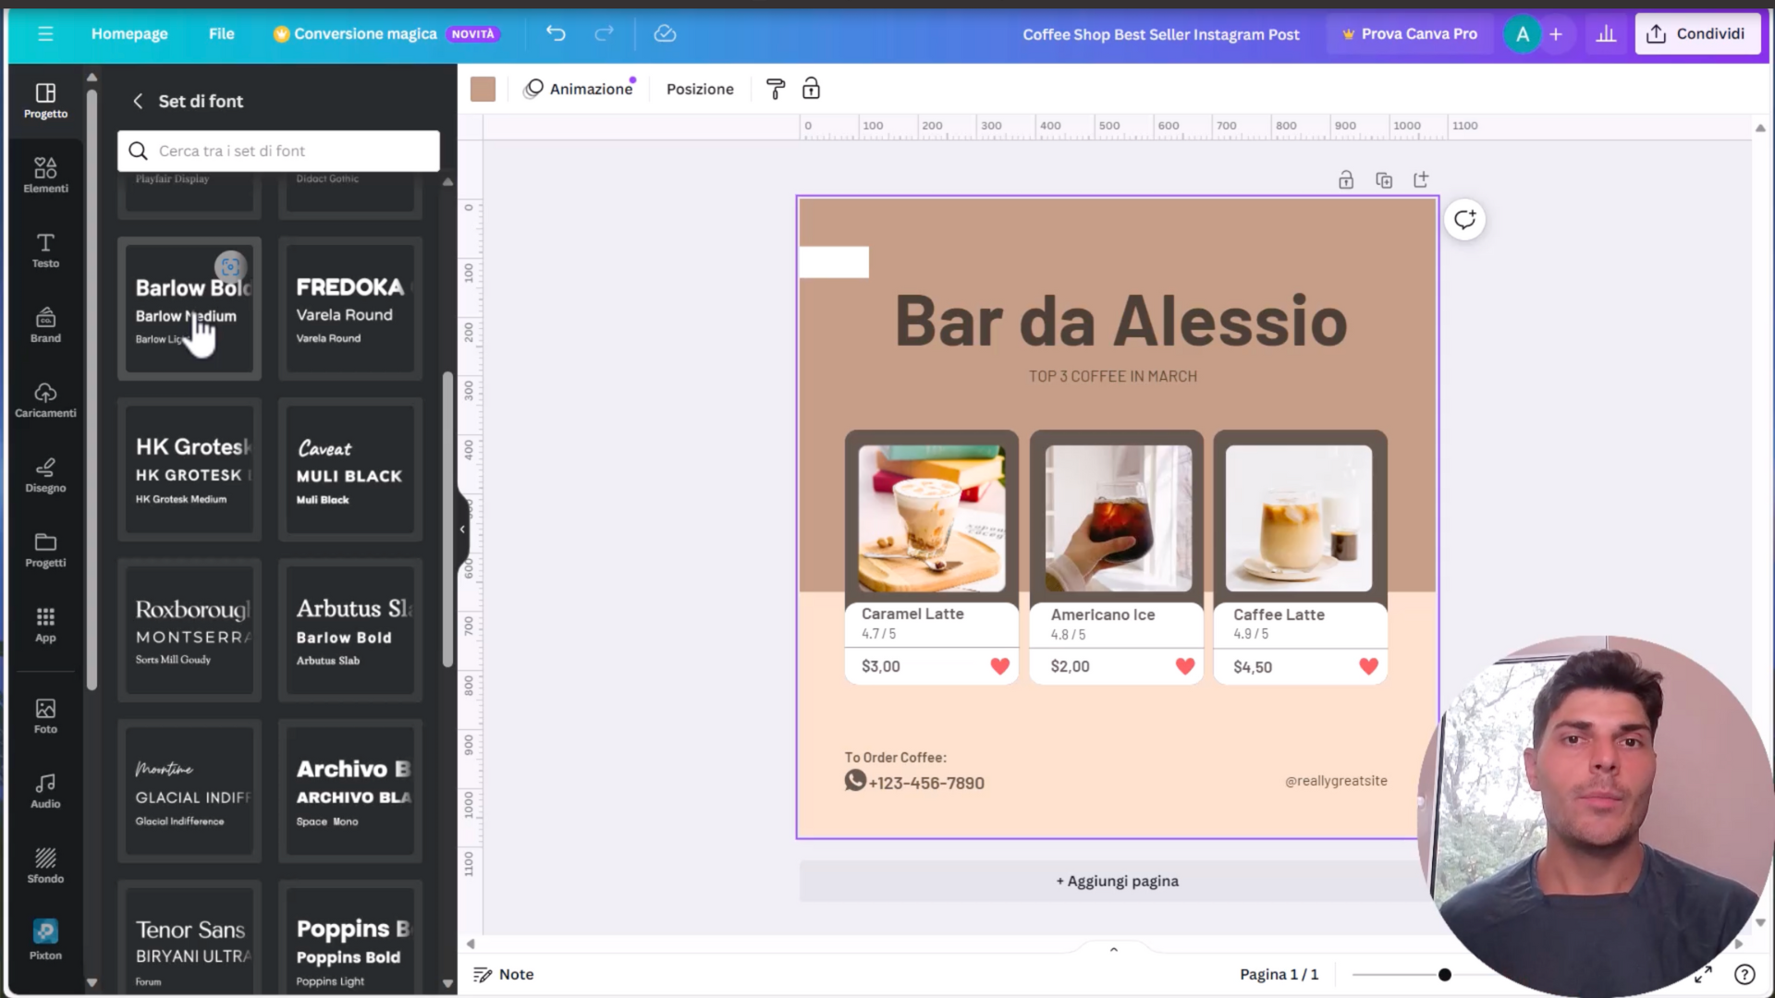Open the File menu
1775x998 pixels.
click(221, 34)
